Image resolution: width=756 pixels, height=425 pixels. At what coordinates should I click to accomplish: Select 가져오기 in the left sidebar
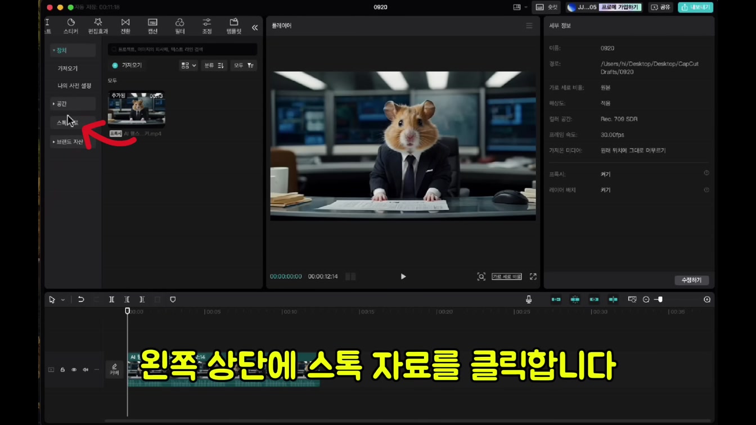(67, 69)
